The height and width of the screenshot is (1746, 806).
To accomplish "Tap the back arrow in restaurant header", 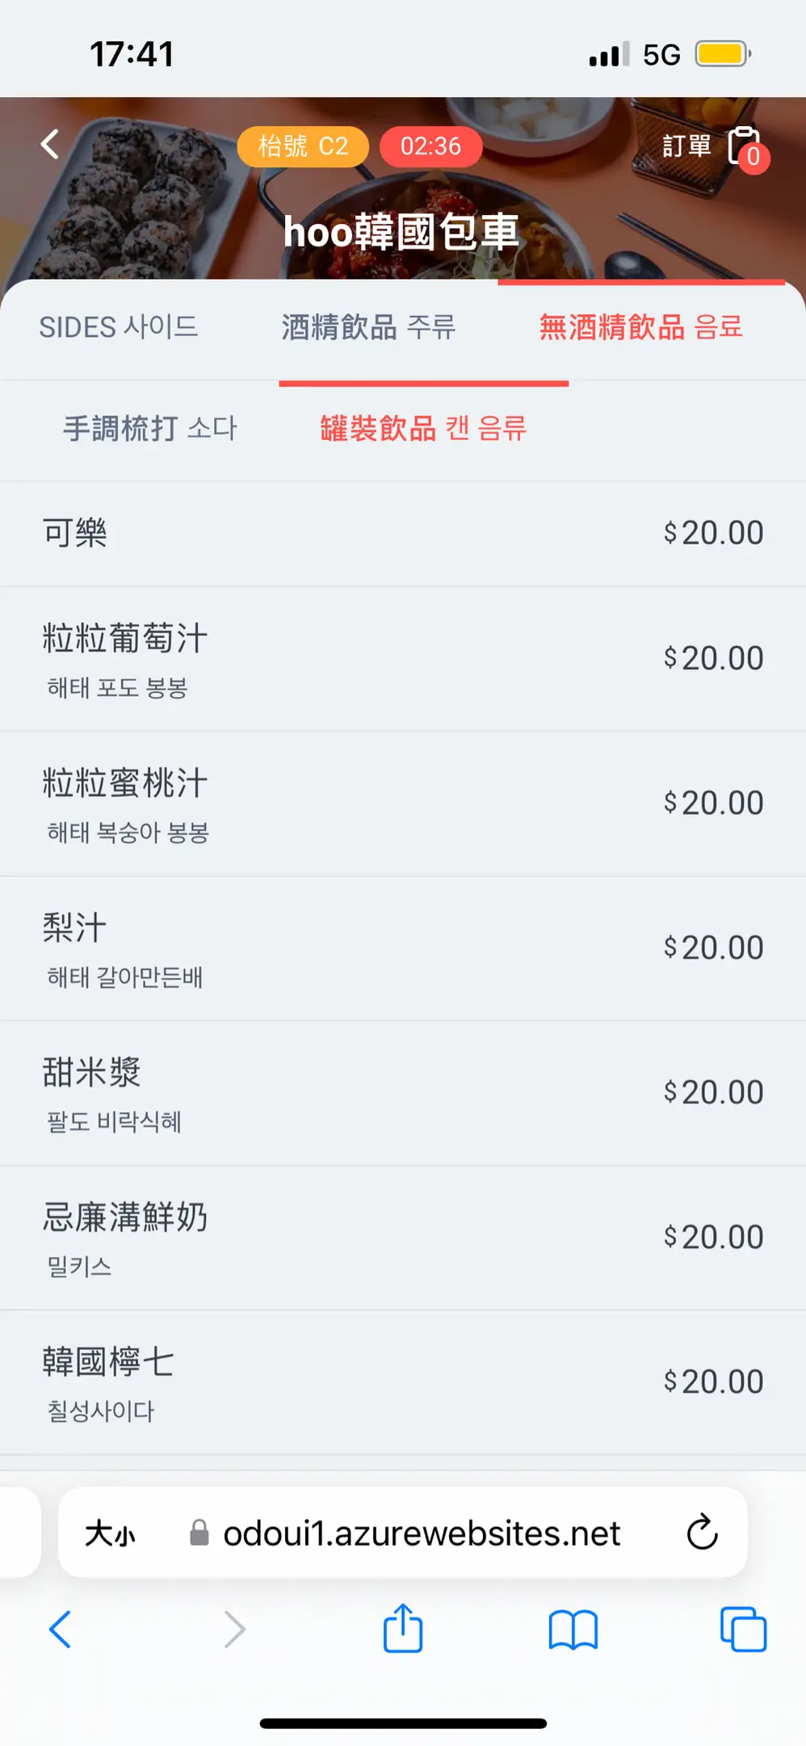I will (50, 145).
